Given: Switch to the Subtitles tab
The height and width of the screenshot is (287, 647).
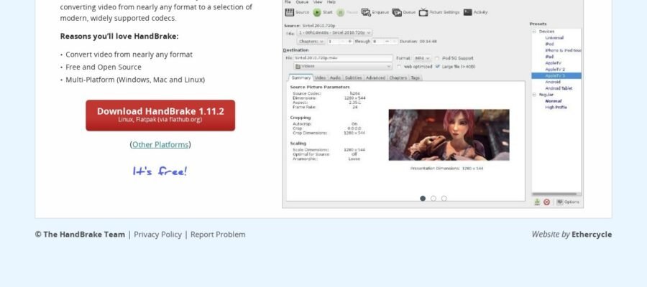Looking at the screenshot, I should tap(353, 77).
